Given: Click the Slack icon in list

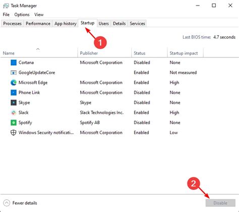Looking at the screenshot, I should [14, 113].
